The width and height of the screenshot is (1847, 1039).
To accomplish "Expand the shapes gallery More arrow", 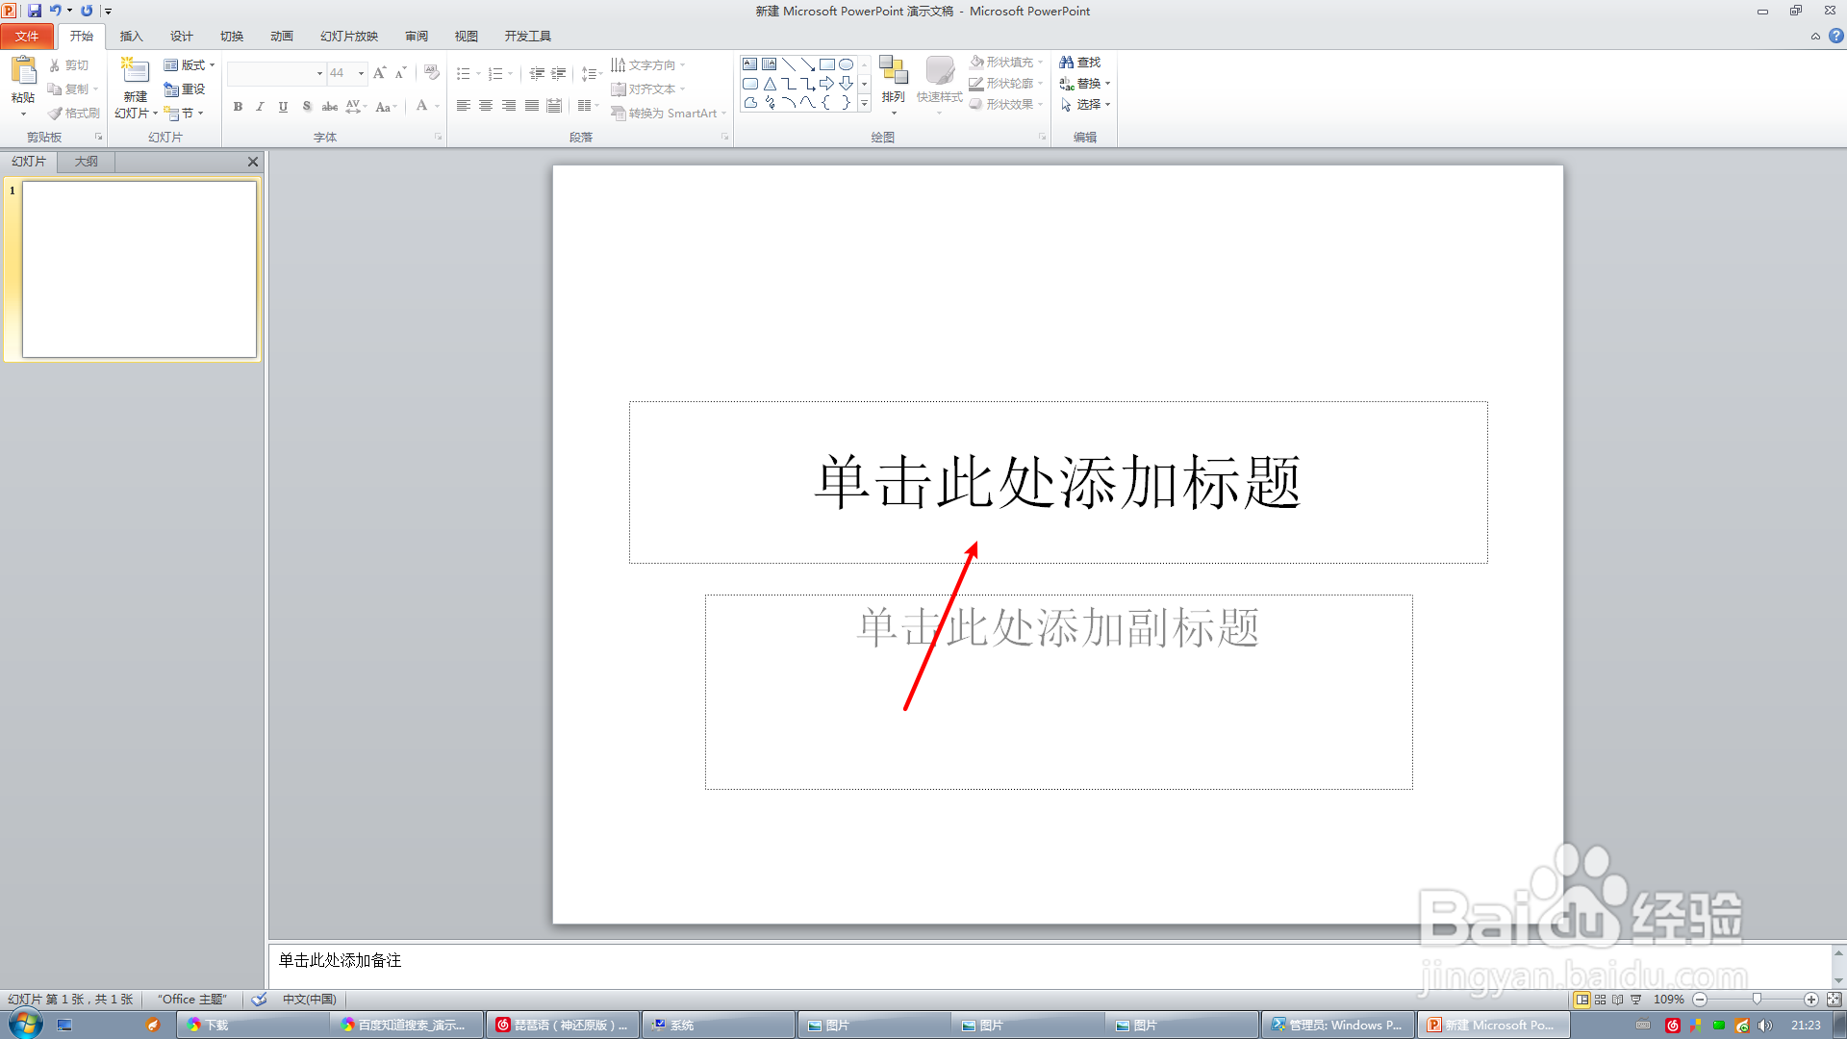I will (x=864, y=103).
